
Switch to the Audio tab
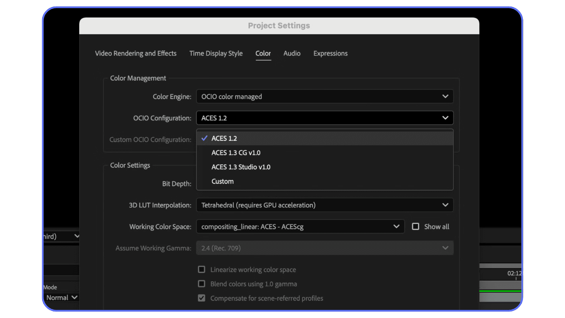coord(292,53)
